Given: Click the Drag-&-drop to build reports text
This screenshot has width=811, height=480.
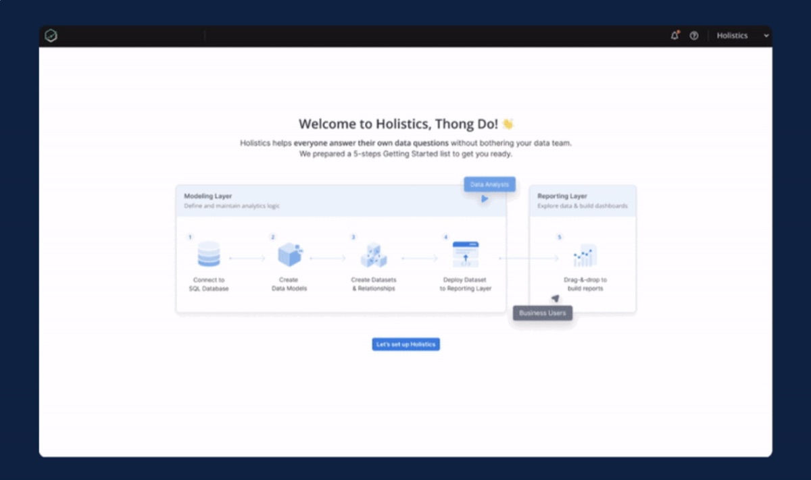Looking at the screenshot, I should (x=585, y=284).
